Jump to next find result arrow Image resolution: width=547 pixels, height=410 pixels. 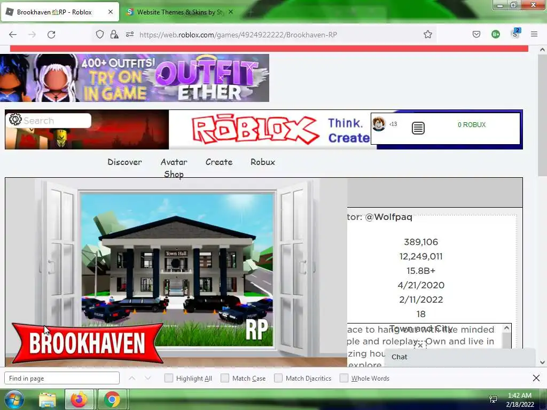click(x=148, y=379)
